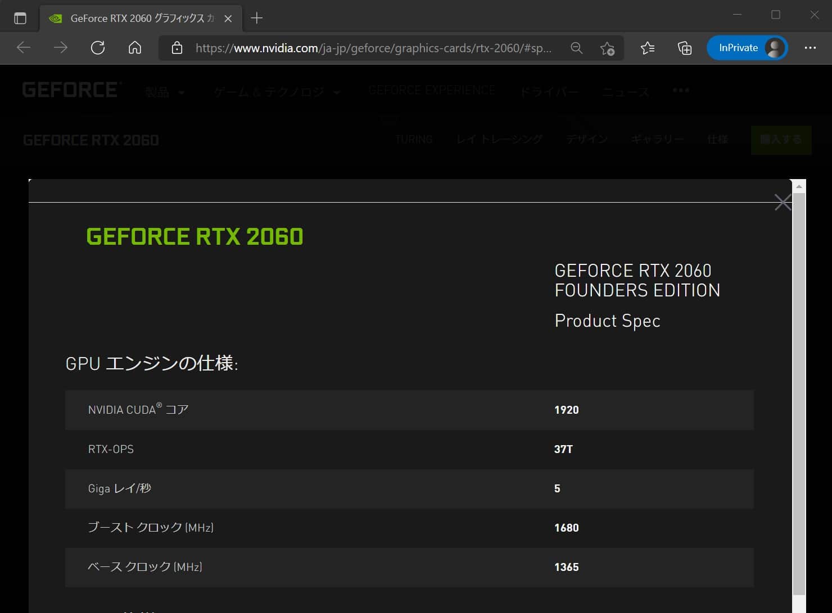Open the Favorites list
The width and height of the screenshot is (832, 613).
click(648, 48)
